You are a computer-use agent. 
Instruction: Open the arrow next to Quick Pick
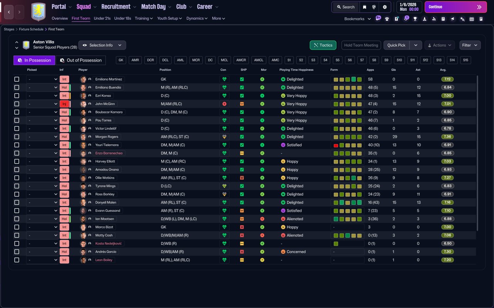tap(416, 45)
